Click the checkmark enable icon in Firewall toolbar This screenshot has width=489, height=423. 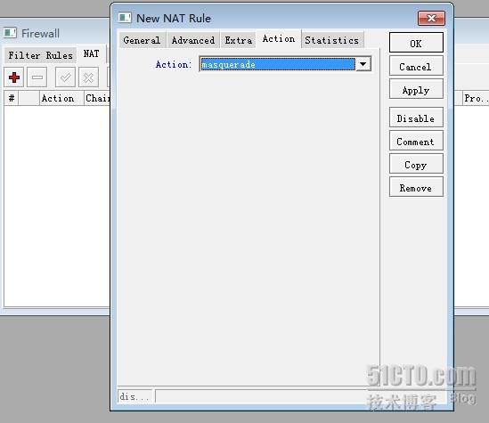(65, 77)
